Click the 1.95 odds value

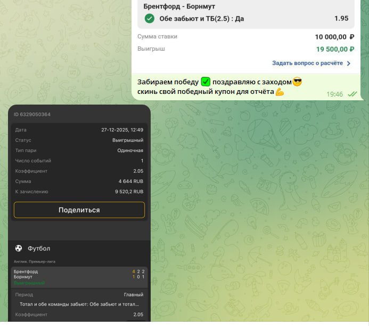coord(341,19)
